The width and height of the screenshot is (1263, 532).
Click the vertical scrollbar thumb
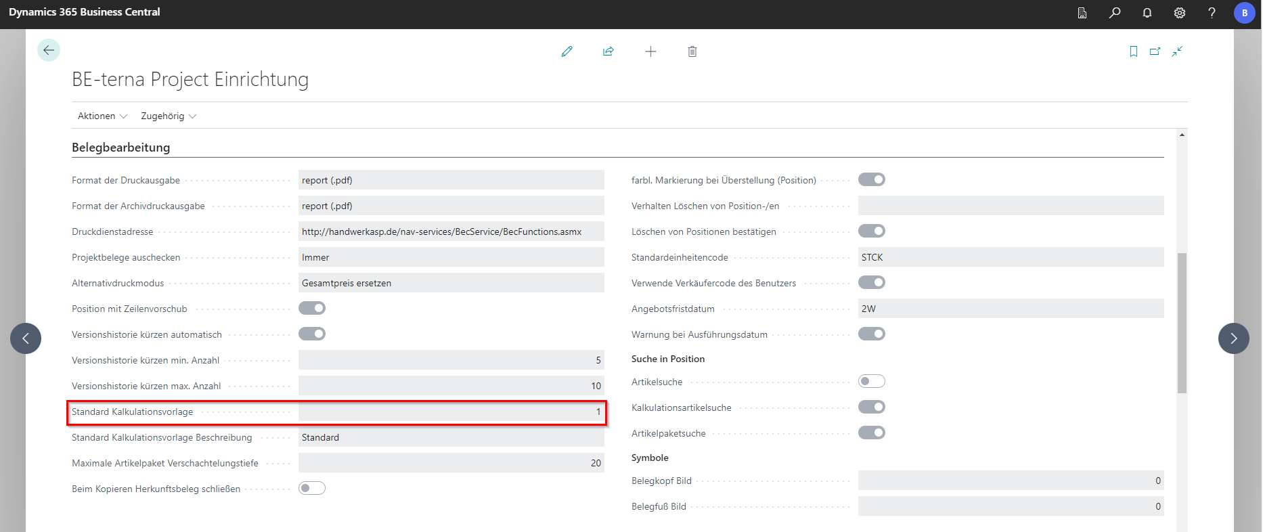click(1182, 323)
